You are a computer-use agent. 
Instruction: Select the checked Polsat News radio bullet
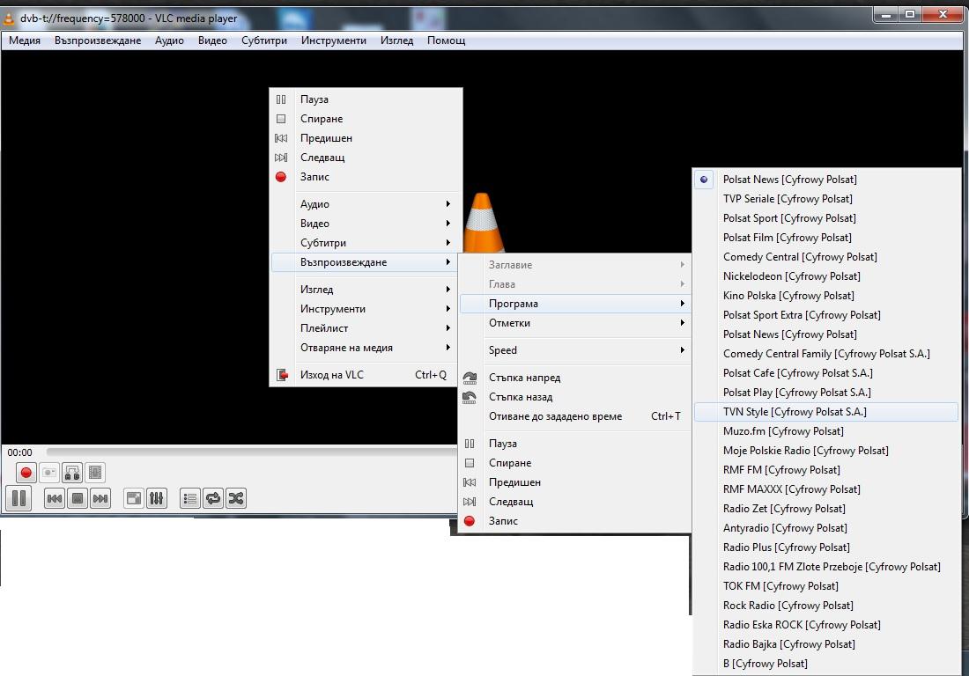(704, 180)
